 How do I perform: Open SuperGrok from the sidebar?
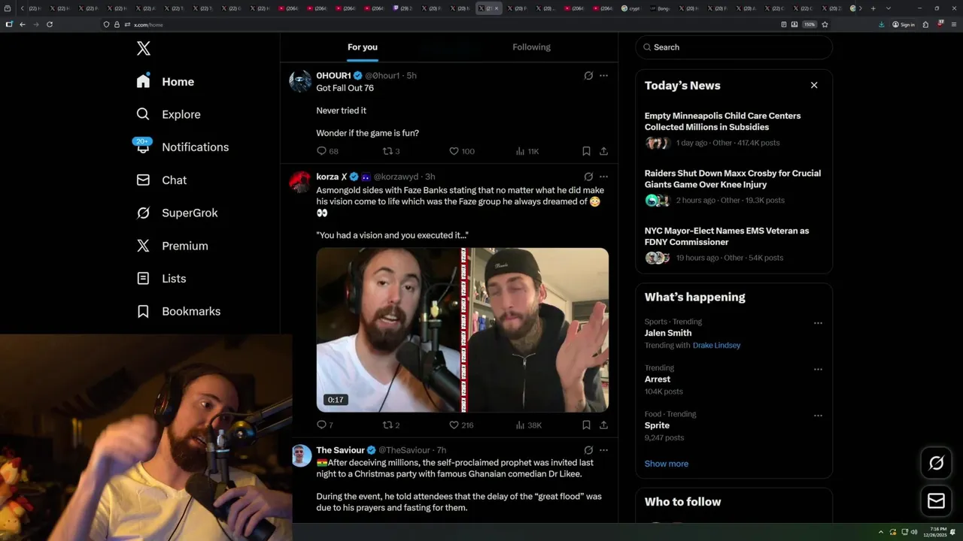177,213
